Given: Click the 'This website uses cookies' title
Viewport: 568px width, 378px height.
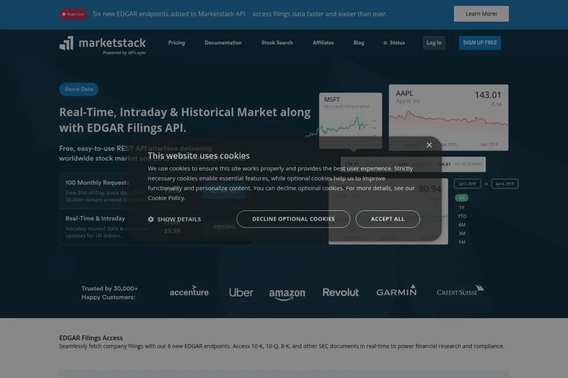Looking at the screenshot, I should (x=199, y=155).
